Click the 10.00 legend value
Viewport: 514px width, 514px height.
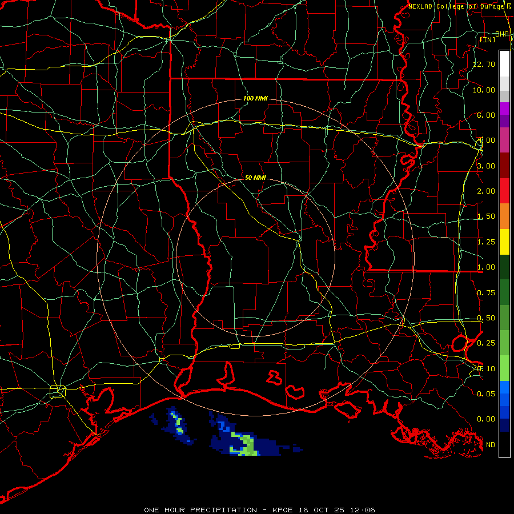click(484, 90)
